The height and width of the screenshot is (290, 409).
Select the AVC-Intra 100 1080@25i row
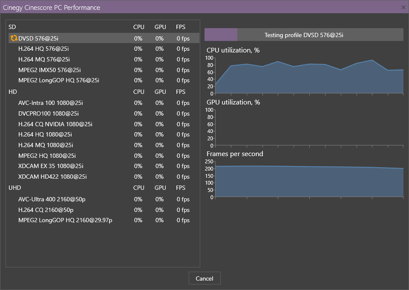(104, 103)
